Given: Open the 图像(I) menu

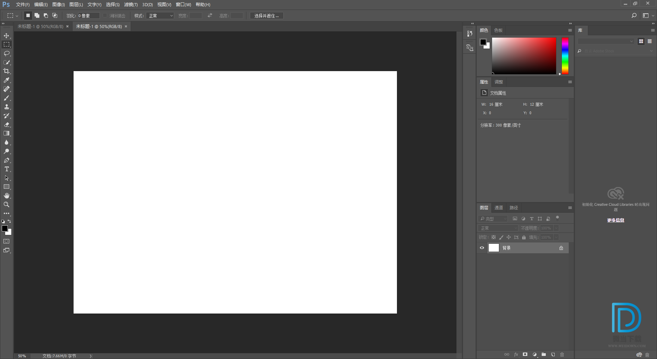Looking at the screenshot, I should coord(59,4).
